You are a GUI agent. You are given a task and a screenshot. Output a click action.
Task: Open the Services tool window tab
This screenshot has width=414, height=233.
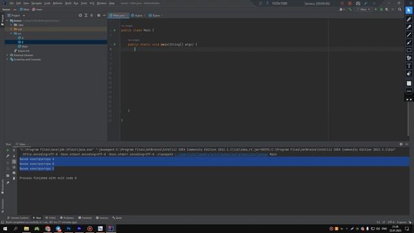[x=102, y=218]
